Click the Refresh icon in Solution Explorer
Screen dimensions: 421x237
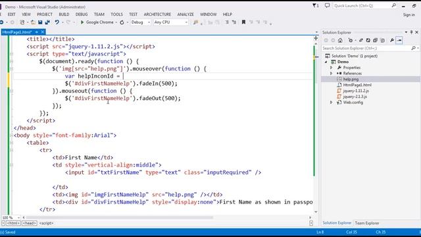[x=368, y=40]
